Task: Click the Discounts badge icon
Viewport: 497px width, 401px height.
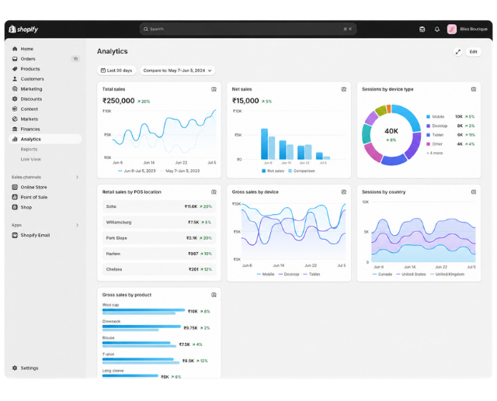Action: 15,99
